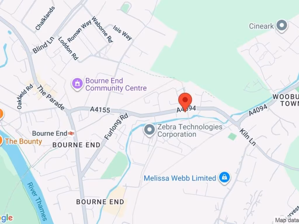Image resolution: width=299 pixels, height=224 pixels.
Task: Open the orange marker beside The Bounty
Action: point(1,141)
